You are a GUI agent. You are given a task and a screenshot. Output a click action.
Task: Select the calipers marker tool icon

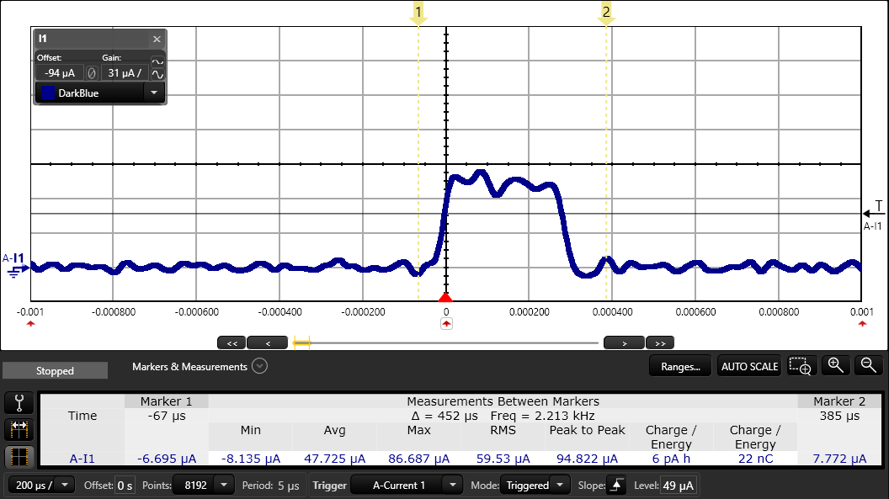pos(19,402)
